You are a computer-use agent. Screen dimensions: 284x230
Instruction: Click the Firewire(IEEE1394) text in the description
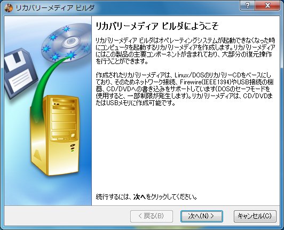click(206, 82)
